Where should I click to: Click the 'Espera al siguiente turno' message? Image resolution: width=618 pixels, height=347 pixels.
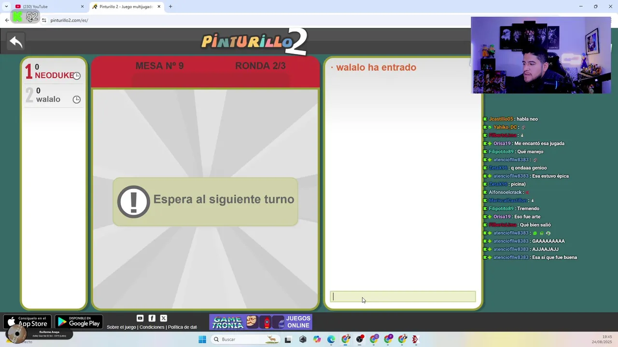coord(205,201)
